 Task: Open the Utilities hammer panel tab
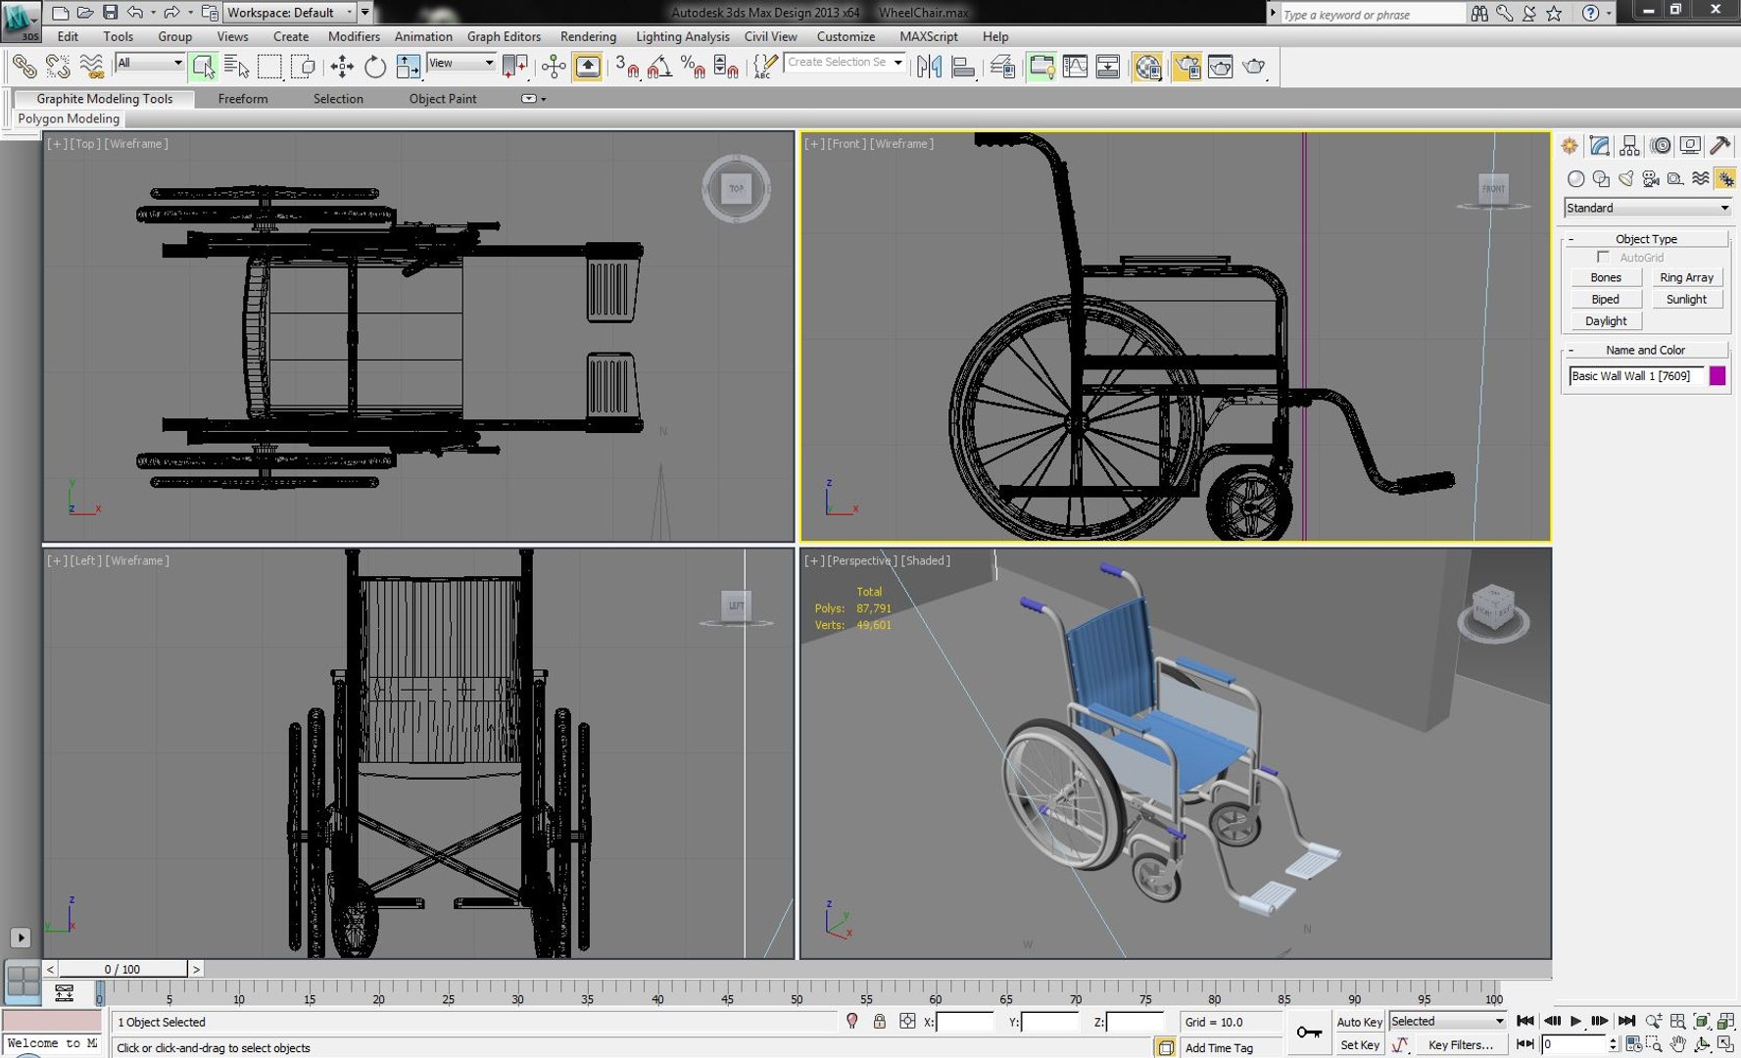[1720, 146]
